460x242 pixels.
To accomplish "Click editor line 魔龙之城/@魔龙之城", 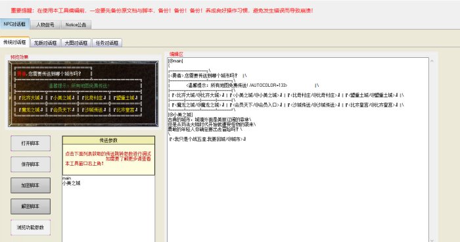I will 286,105.
